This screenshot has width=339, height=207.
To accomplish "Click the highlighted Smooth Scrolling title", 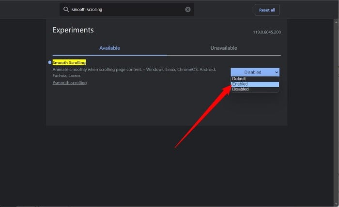I will 69,63.
